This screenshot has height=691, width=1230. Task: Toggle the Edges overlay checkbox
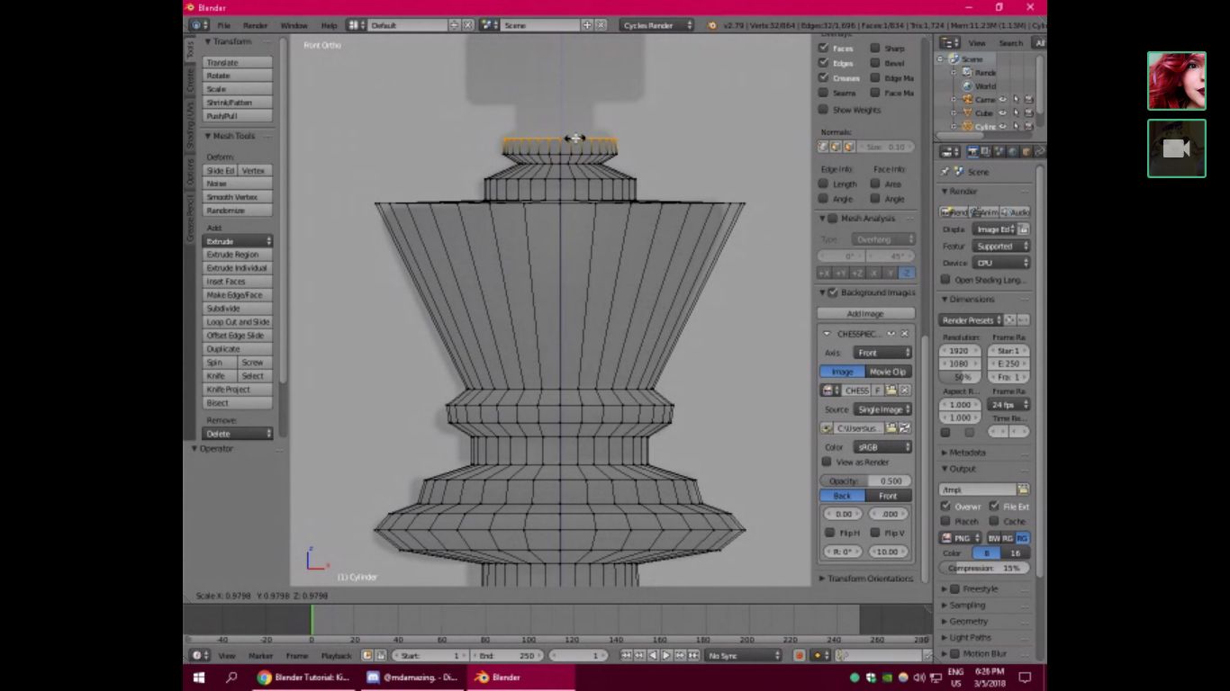pos(823,63)
